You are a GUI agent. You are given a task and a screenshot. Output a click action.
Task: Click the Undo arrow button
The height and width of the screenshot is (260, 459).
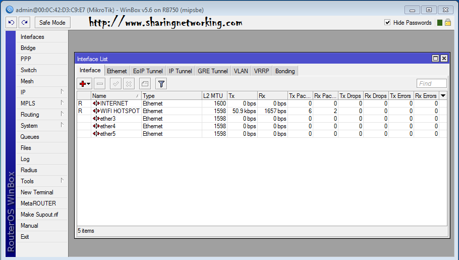pos(12,23)
